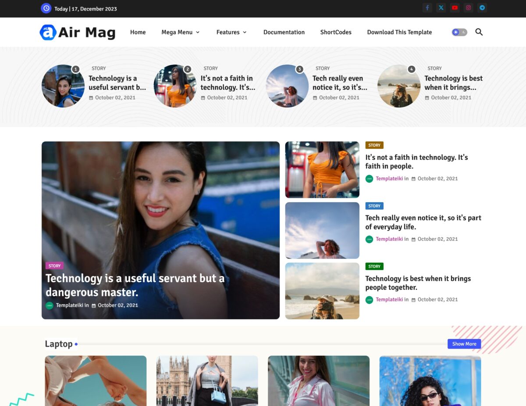Open the Facebook social icon in the header
The width and height of the screenshot is (526, 406).
pos(427,7)
